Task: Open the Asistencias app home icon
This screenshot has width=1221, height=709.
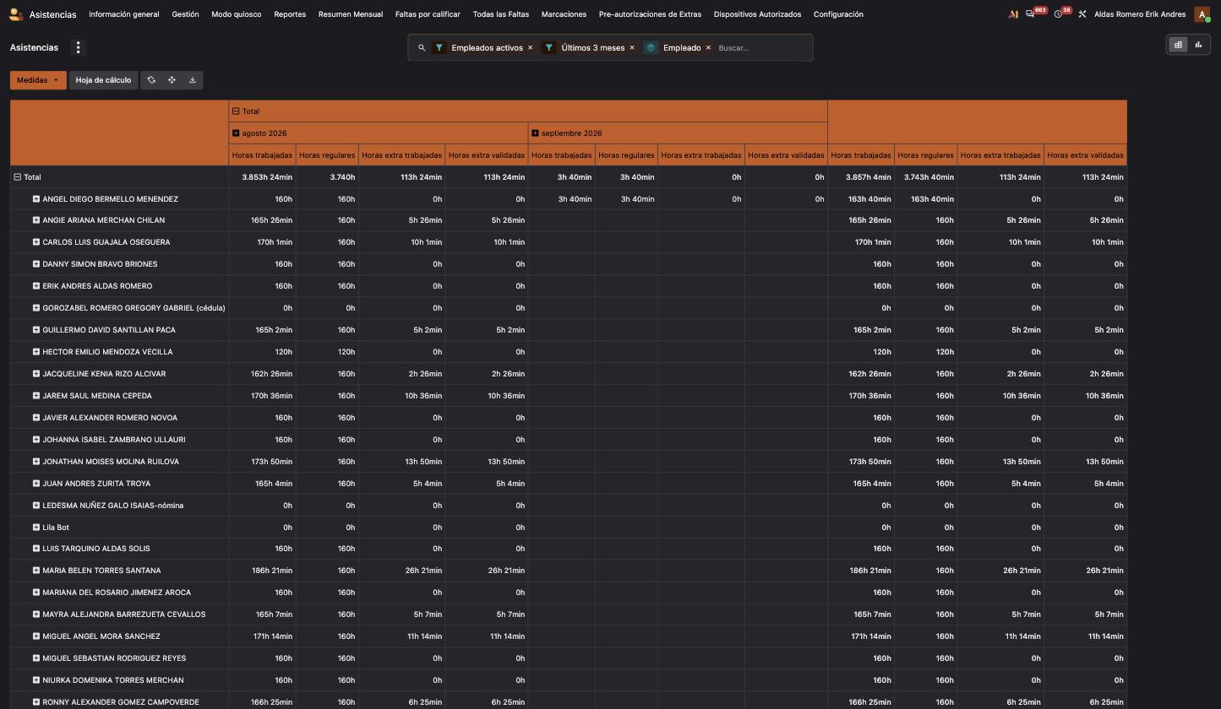Action: (x=16, y=14)
